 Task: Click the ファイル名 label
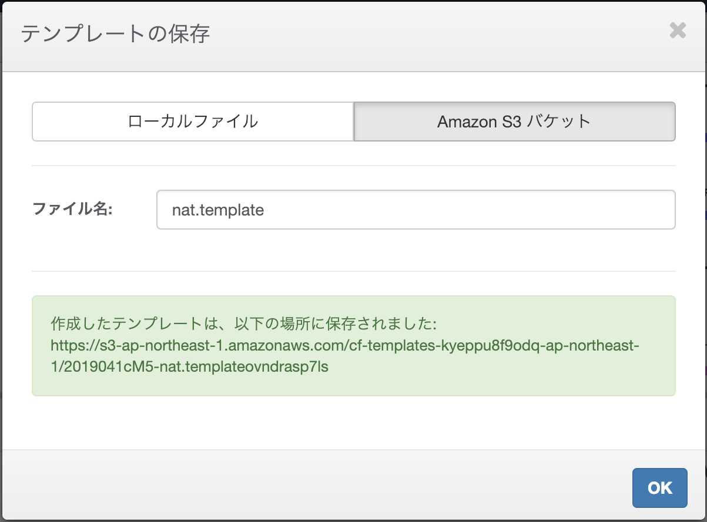(72, 209)
